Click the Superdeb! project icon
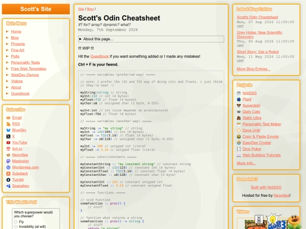 pos(239,106)
